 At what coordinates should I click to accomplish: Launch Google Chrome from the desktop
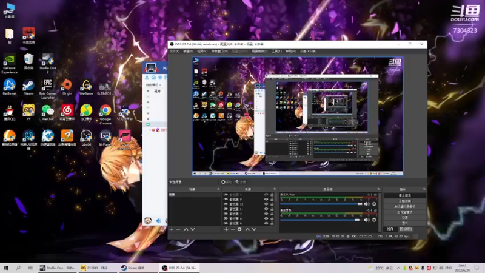pos(105,115)
